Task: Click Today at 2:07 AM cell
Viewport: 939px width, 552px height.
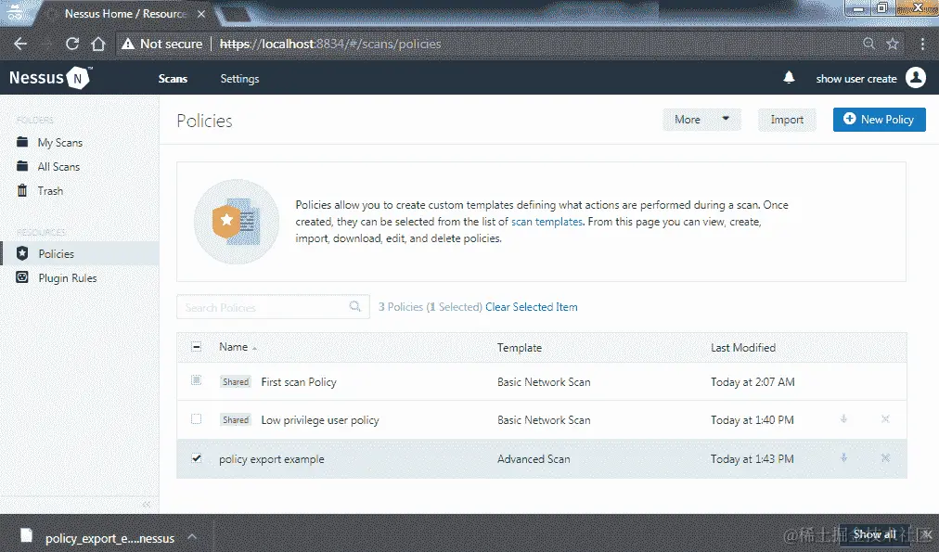Action: 752,382
